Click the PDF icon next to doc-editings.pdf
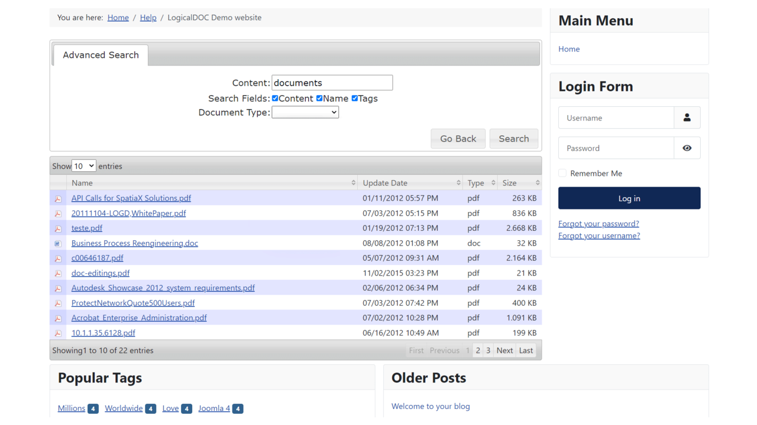Viewport: 757px width, 425px height. click(x=58, y=273)
